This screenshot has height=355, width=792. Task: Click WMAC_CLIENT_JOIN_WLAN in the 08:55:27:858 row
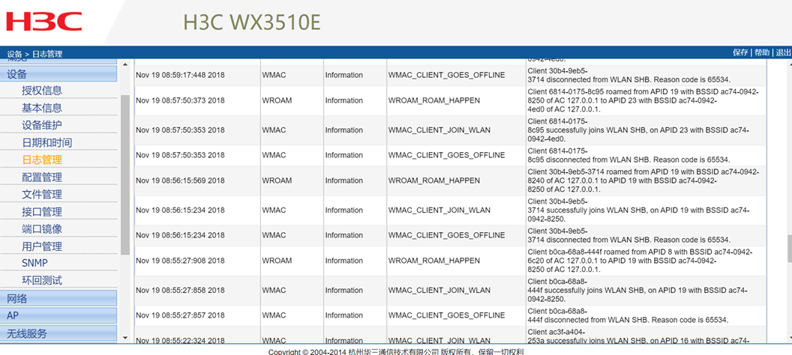[439, 291]
